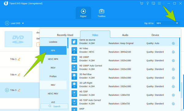
Task: Click the format category list scrollbar
Action: point(68,43)
